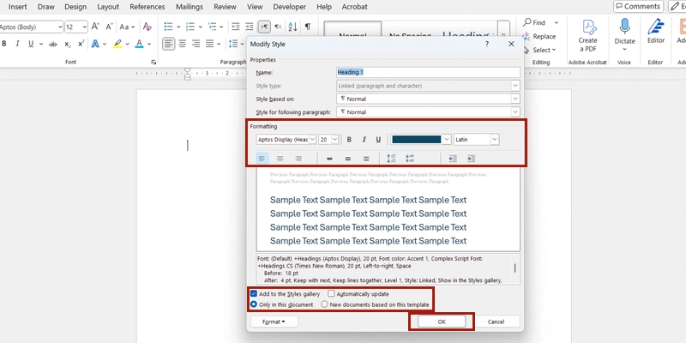Click the increase indent icon in dialog
Image resolution: width=686 pixels, height=343 pixels.
click(471, 159)
